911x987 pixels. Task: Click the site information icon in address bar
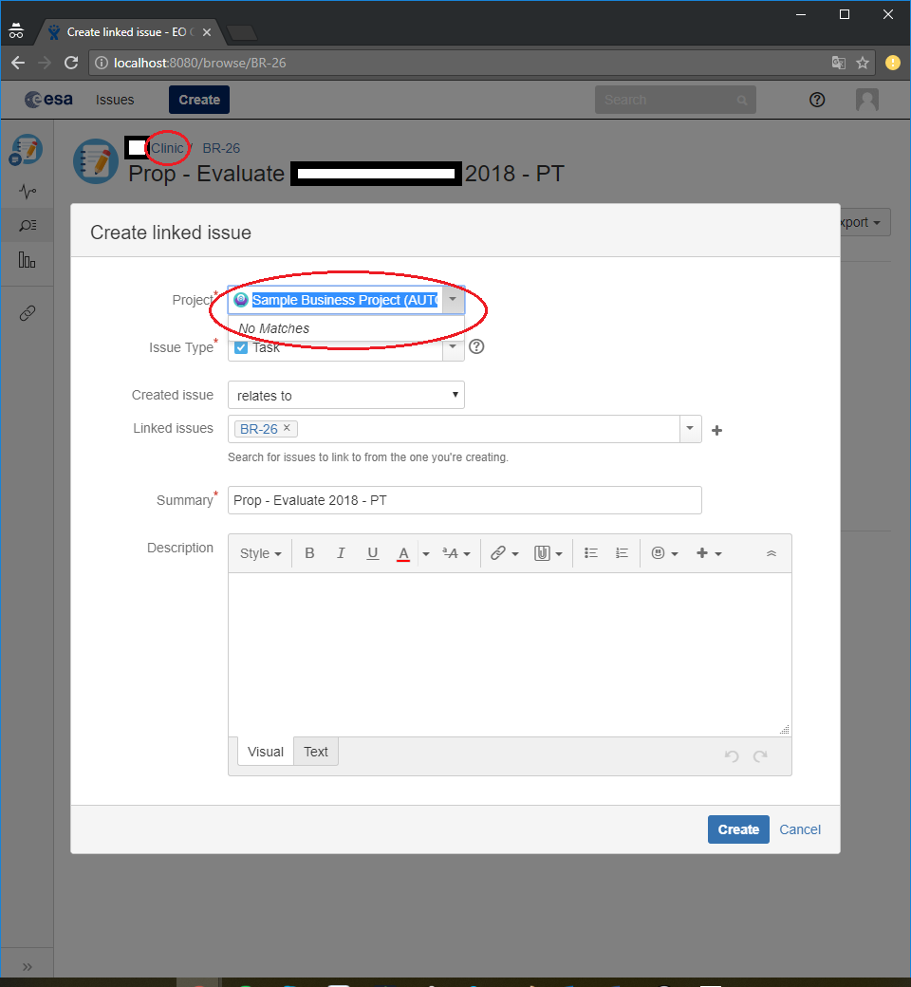point(102,63)
